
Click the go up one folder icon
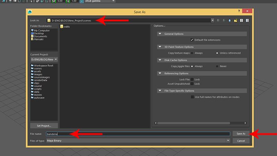[x=230, y=21]
